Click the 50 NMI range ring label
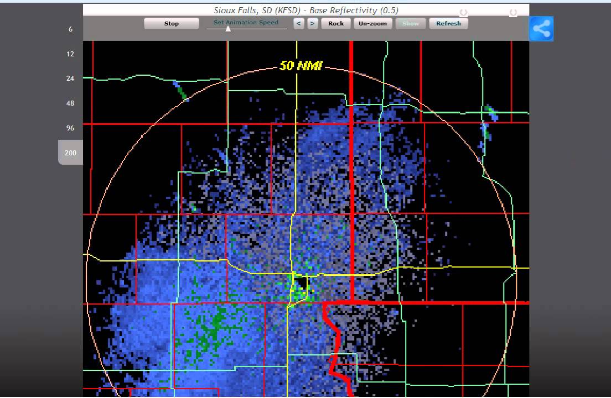The width and height of the screenshot is (611, 398). click(301, 66)
